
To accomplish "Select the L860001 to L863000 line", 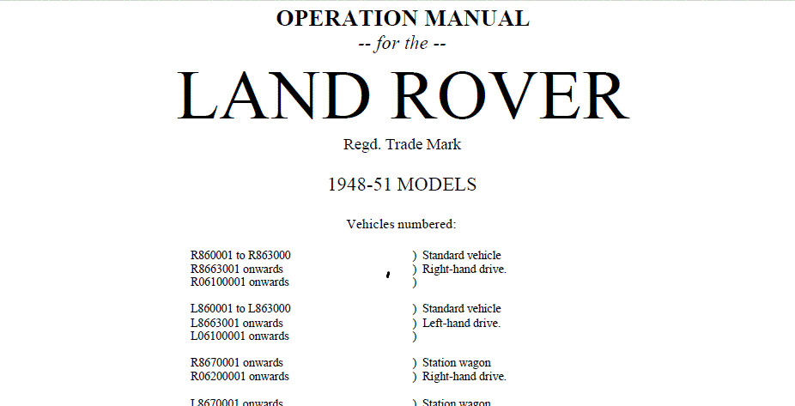I will [x=240, y=309].
